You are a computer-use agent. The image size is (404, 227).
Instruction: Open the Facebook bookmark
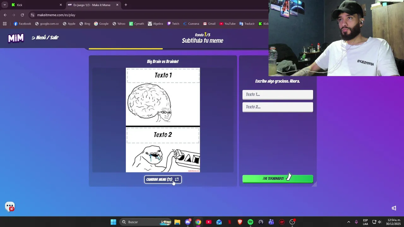[22, 24]
